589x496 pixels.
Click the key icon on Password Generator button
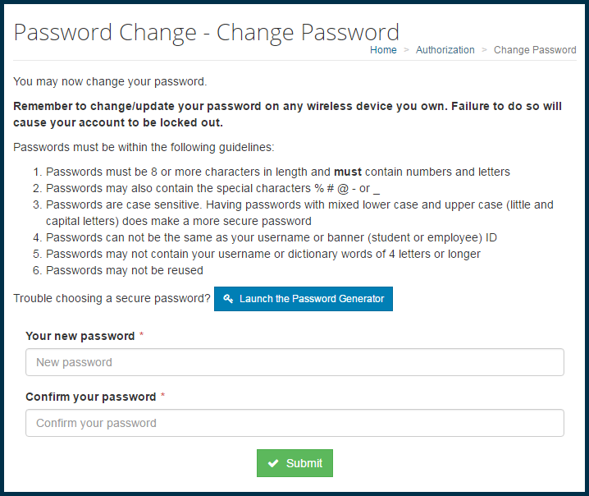click(x=228, y=299)
